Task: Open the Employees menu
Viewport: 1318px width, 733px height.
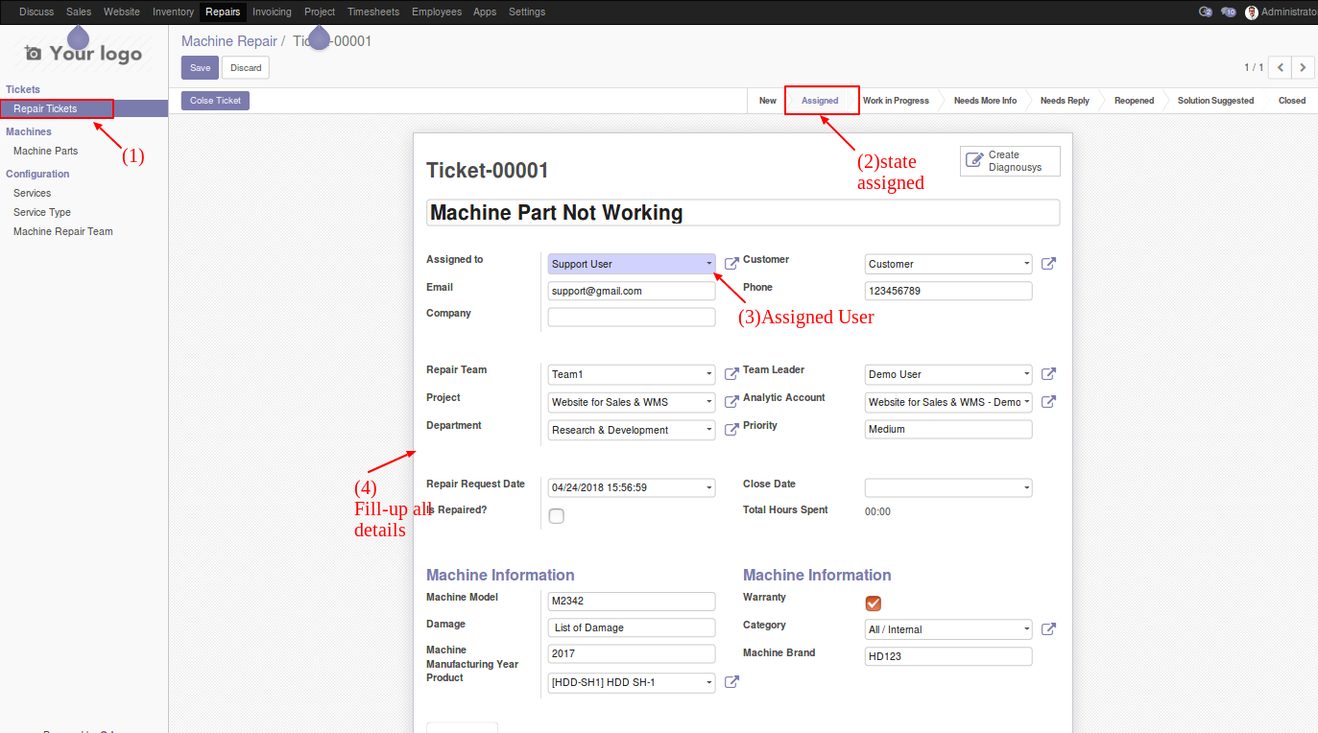Action: tap(437, 12)
